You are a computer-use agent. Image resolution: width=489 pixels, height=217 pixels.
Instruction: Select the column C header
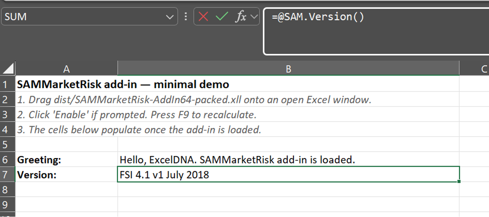pos(474,68)
